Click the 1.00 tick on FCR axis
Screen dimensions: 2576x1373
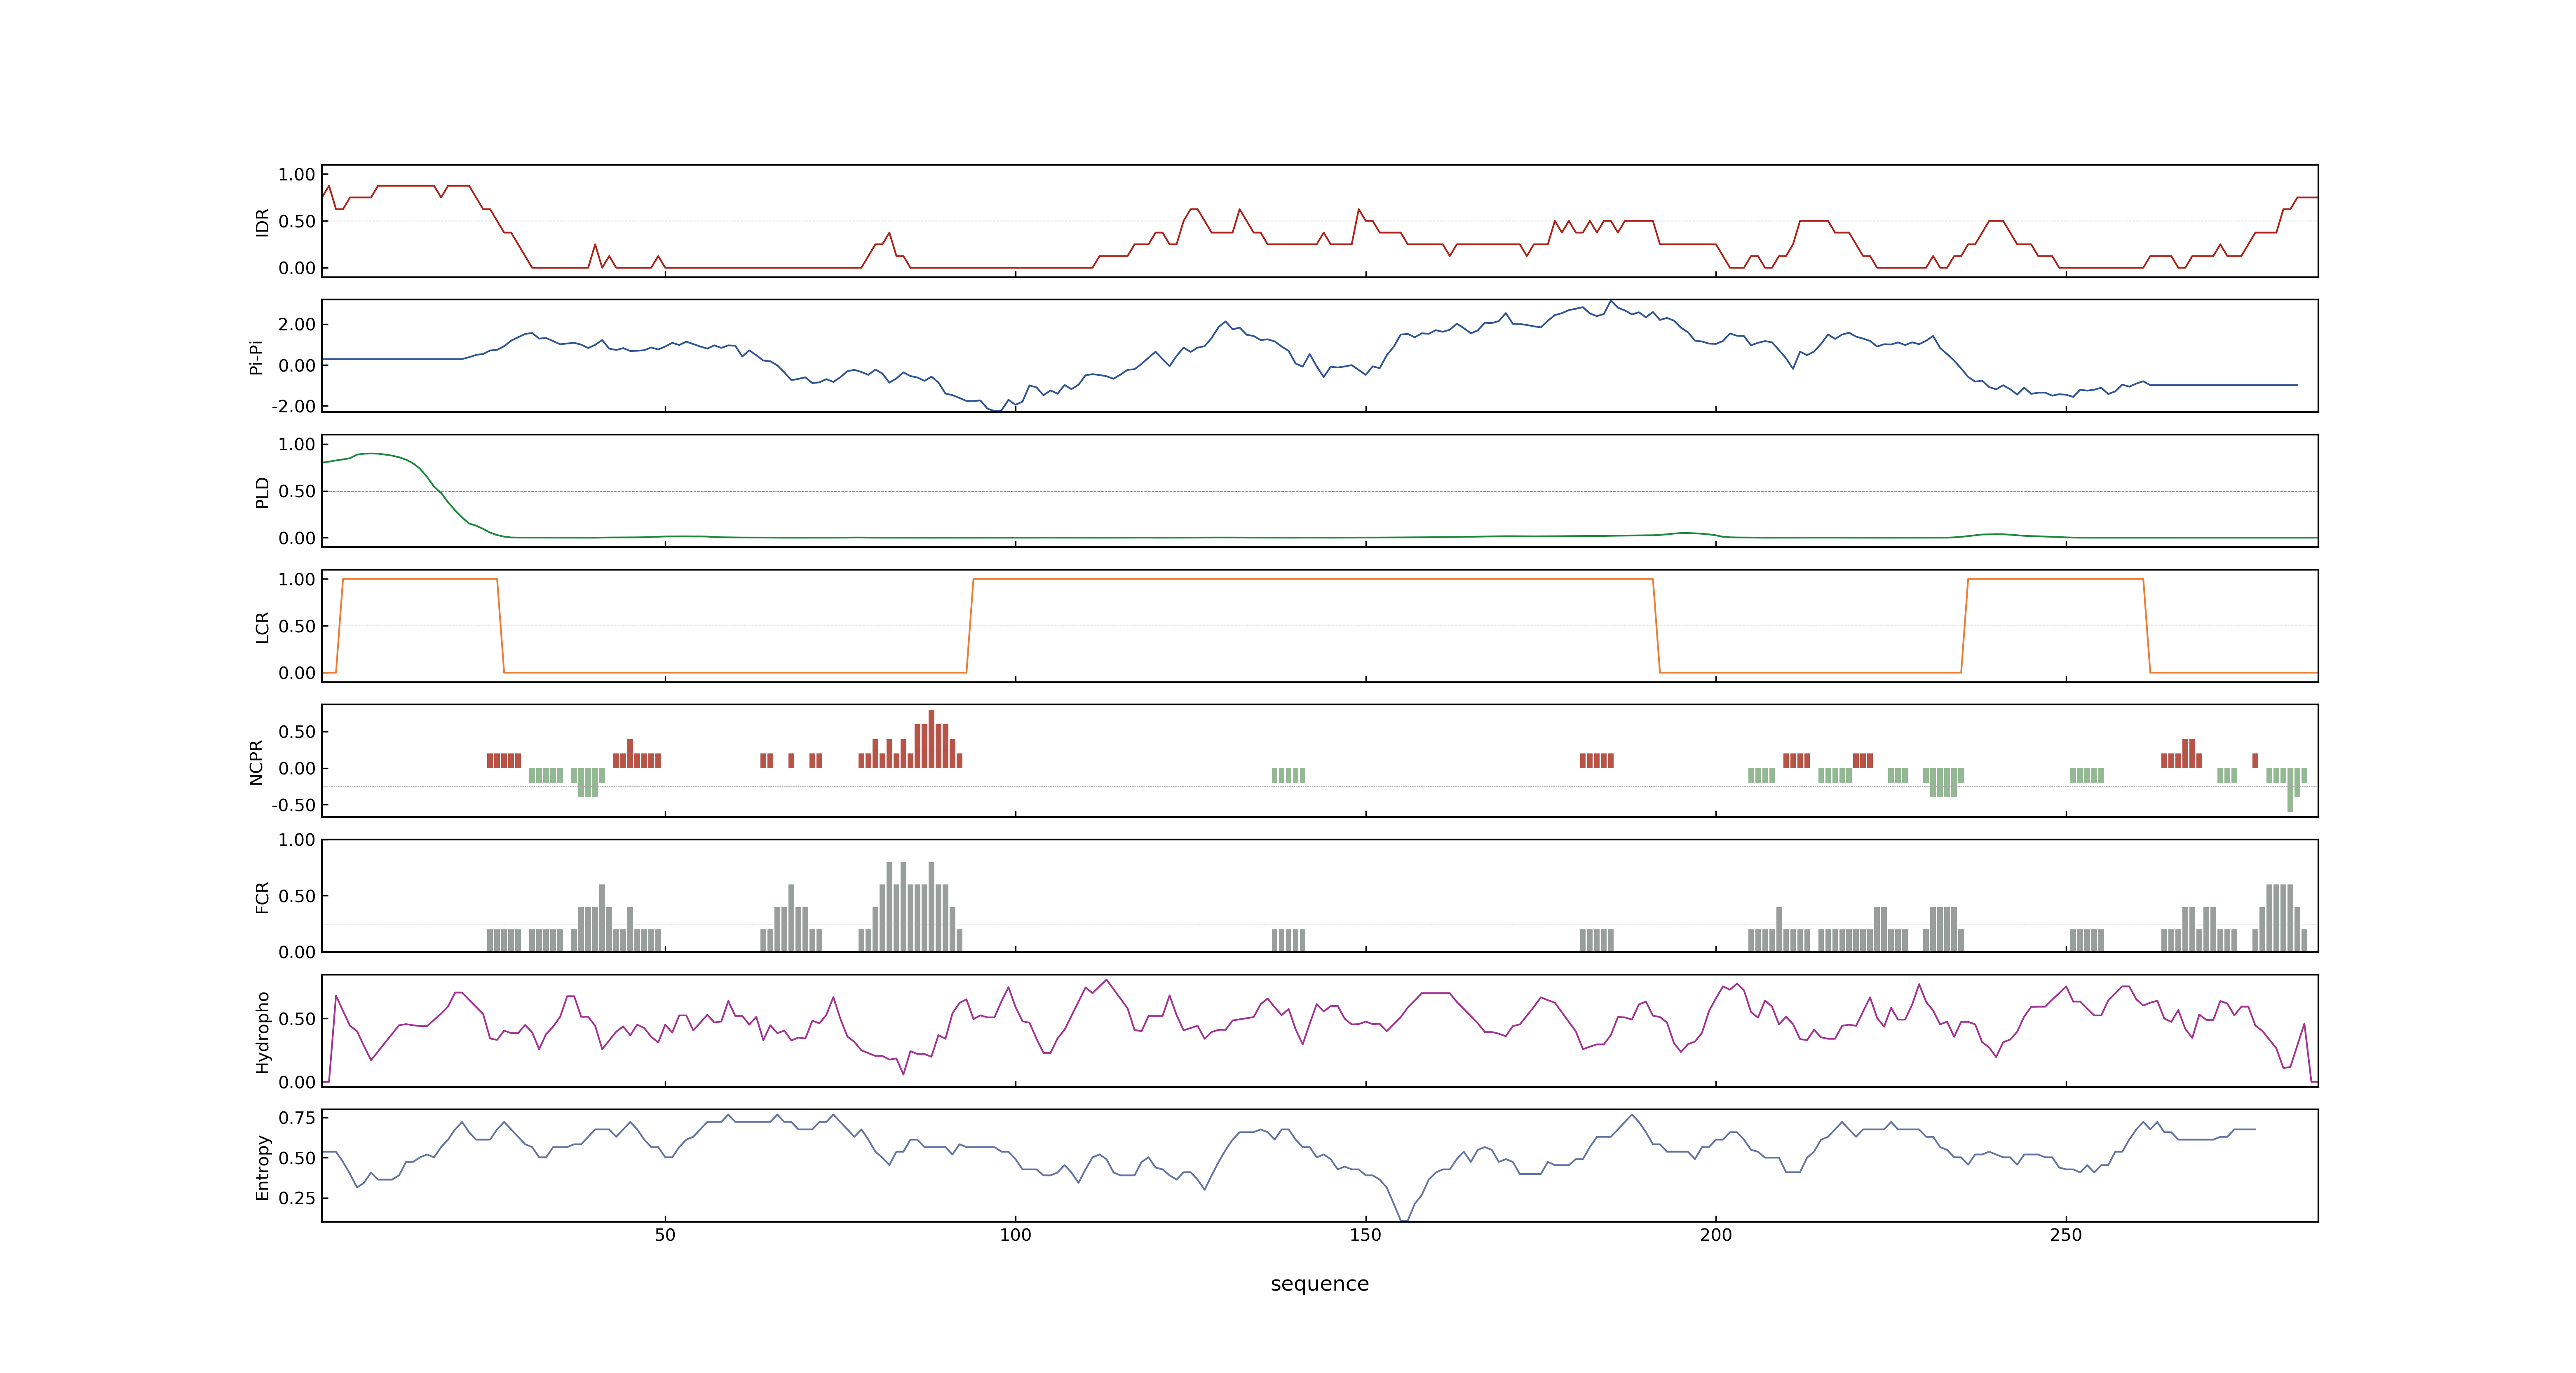pos(297,840)
